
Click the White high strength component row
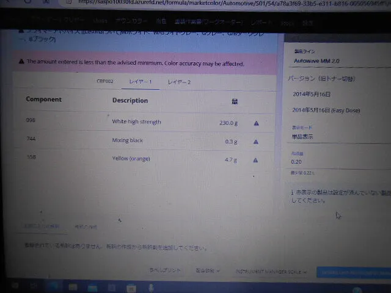pos(136,122)
